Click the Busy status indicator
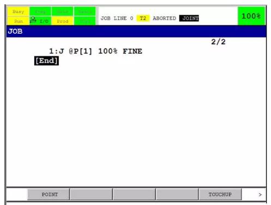Viewport: 271px width, 205px height. tap(18, 11)
